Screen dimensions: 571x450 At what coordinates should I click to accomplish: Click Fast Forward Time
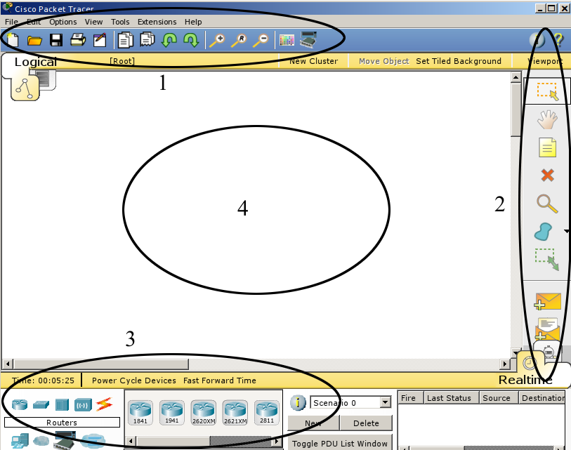pyautogui.click(x=220, y=380)
